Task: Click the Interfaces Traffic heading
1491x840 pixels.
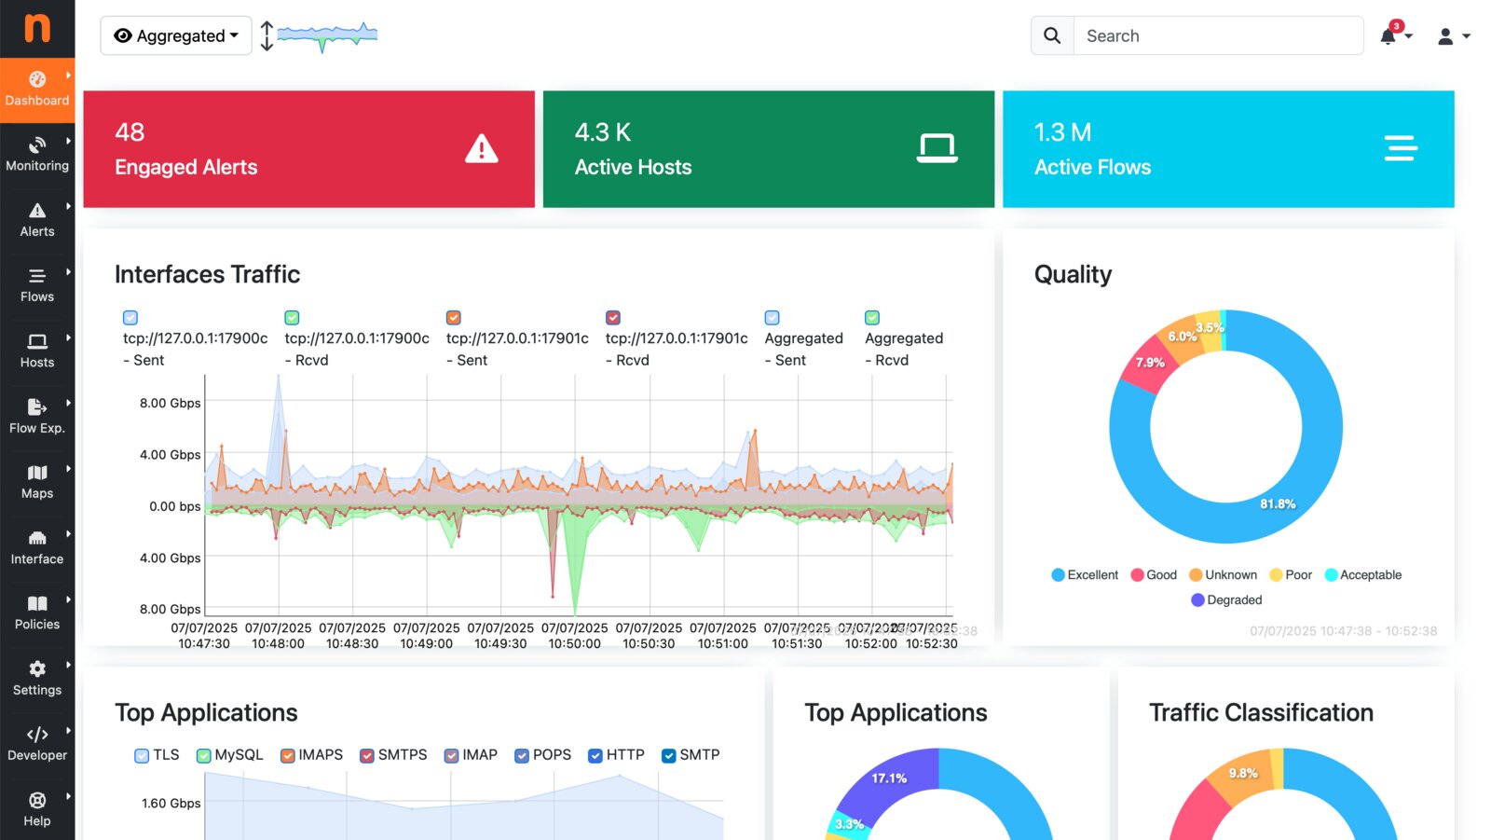Action: tap(208, 274)
